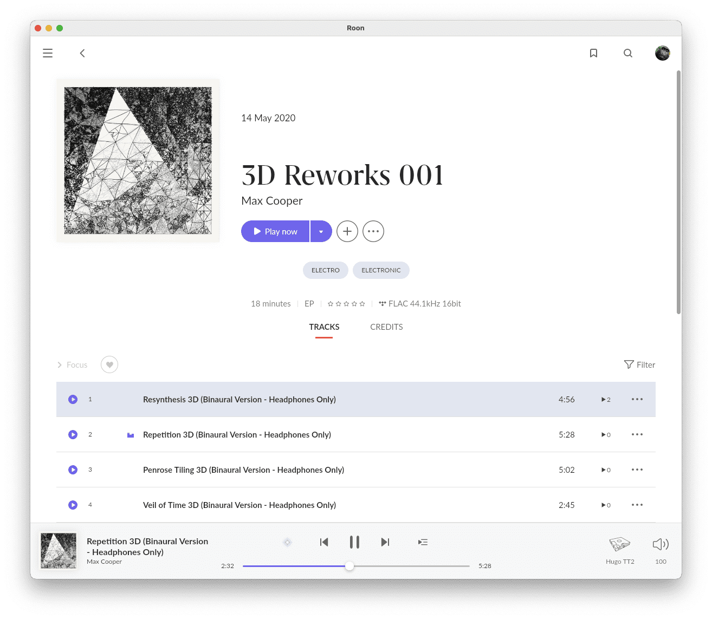Select the Veil of Time 3D track title
712x619 pixels.
pos(240,505)
